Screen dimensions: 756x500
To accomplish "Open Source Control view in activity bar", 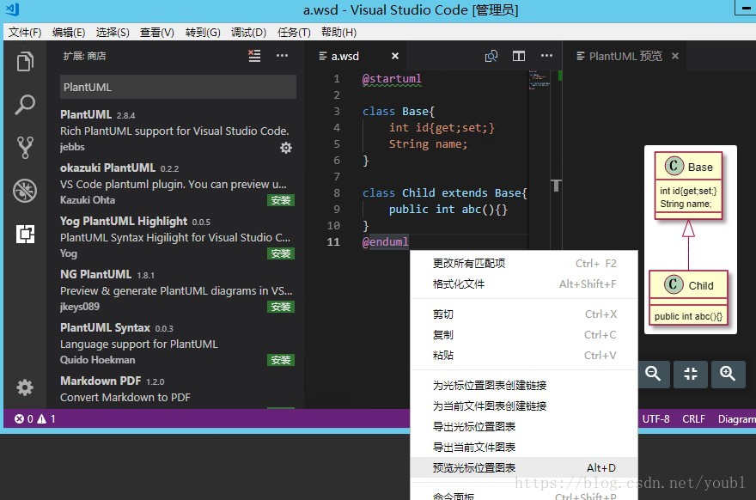I will click(25, 147).
